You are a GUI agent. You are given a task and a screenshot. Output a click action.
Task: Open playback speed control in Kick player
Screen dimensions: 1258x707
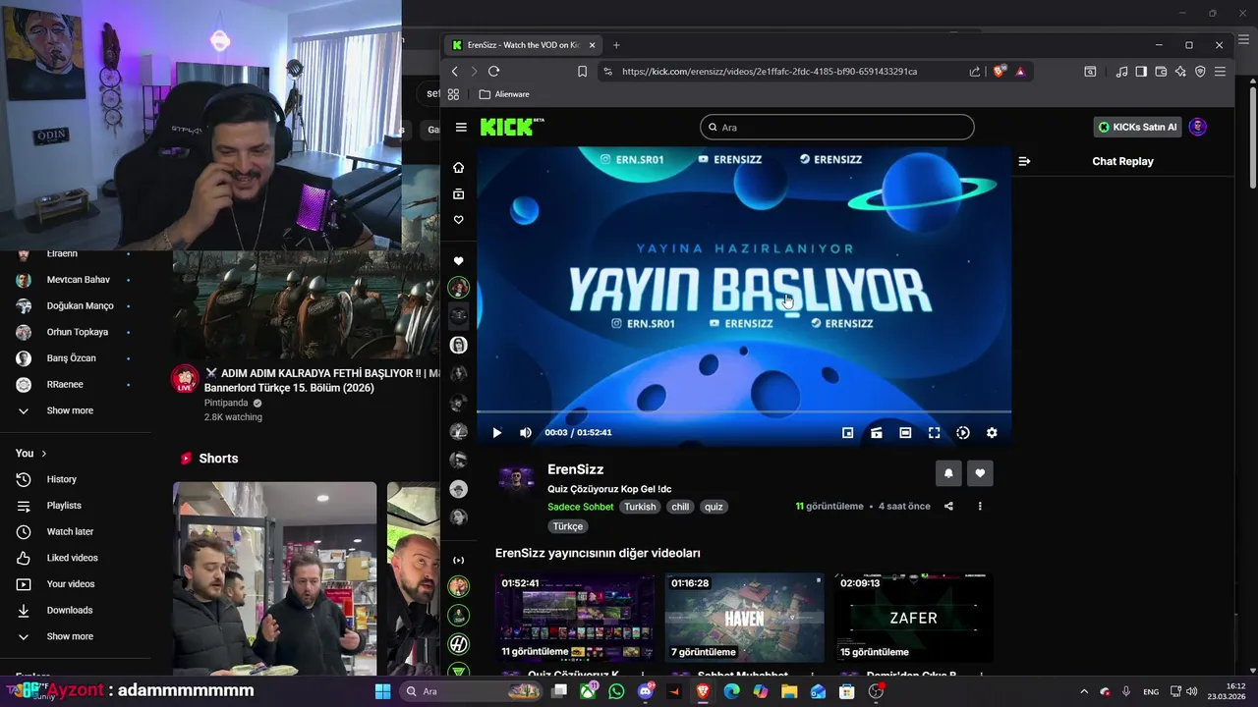click(x=963, y=433)
